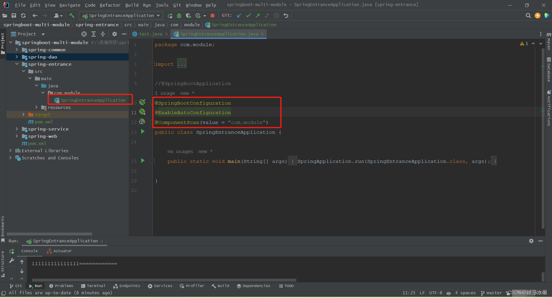This screenshot has width=552, height=298.
Task: Switch to Actuator tab
Action: 59,251
